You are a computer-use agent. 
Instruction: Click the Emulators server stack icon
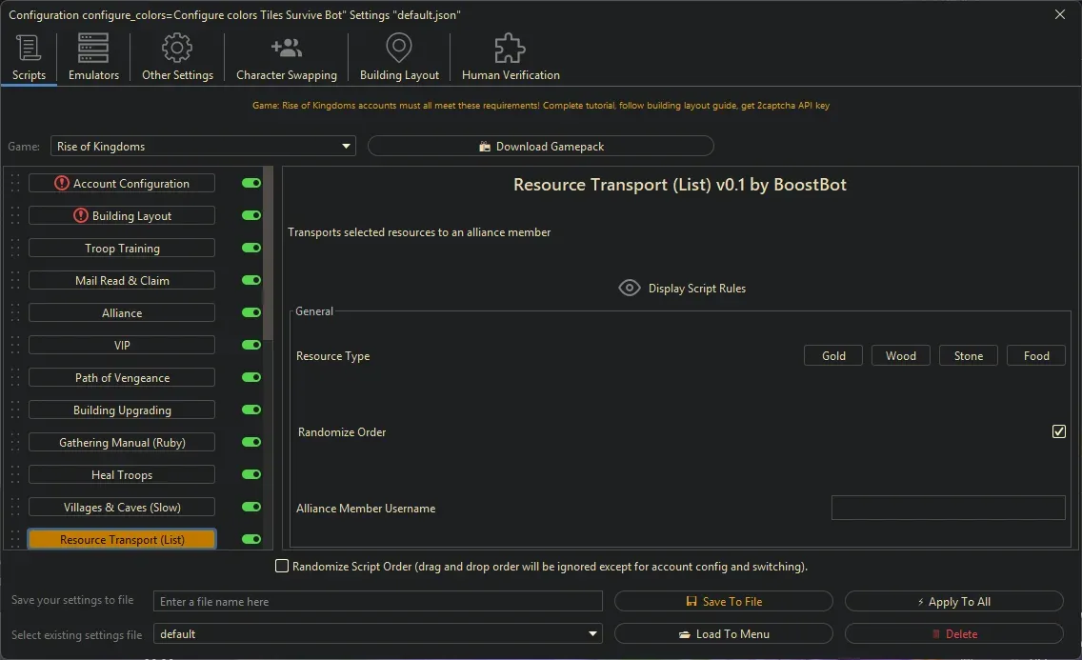point(92,46)
